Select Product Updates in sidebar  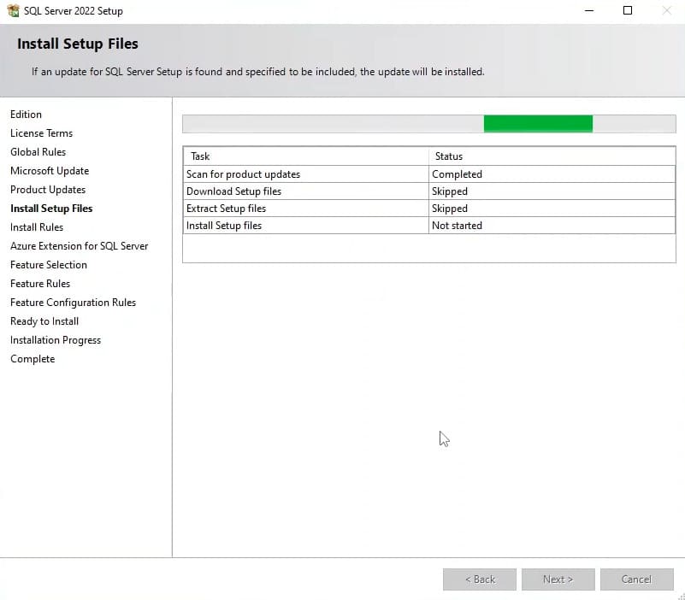pos(48,190)
